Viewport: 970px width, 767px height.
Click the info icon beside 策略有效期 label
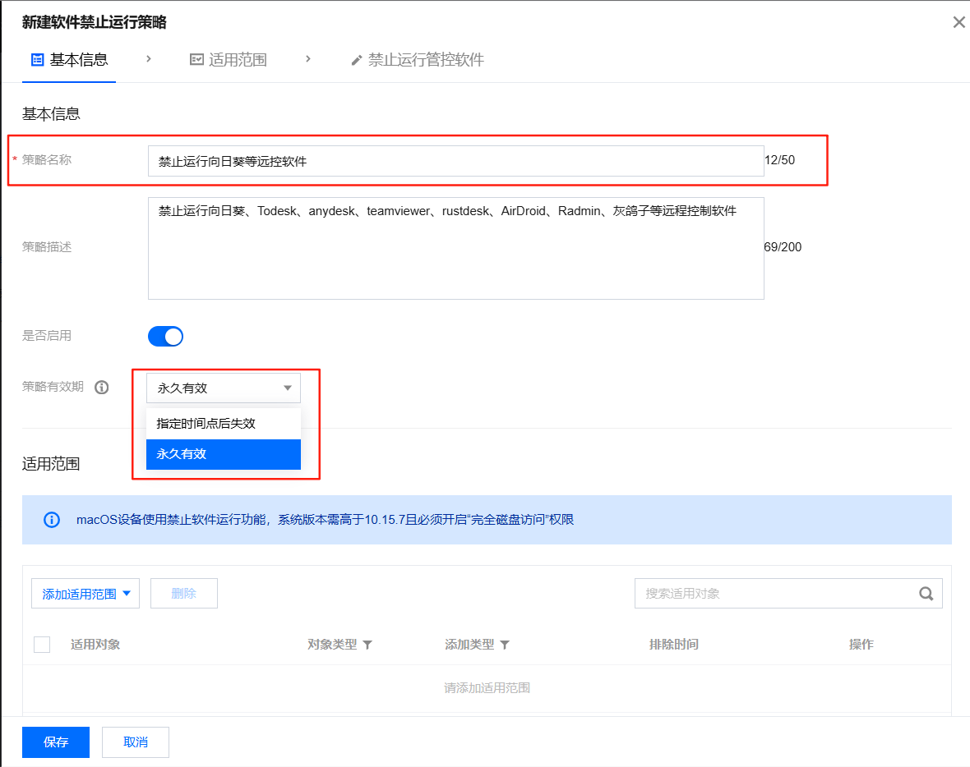click(101, 387)
